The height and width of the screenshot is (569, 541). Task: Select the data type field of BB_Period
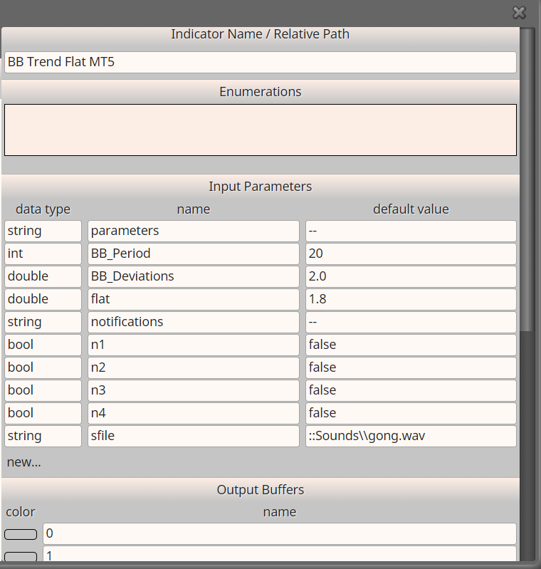[x=43, y=254]
